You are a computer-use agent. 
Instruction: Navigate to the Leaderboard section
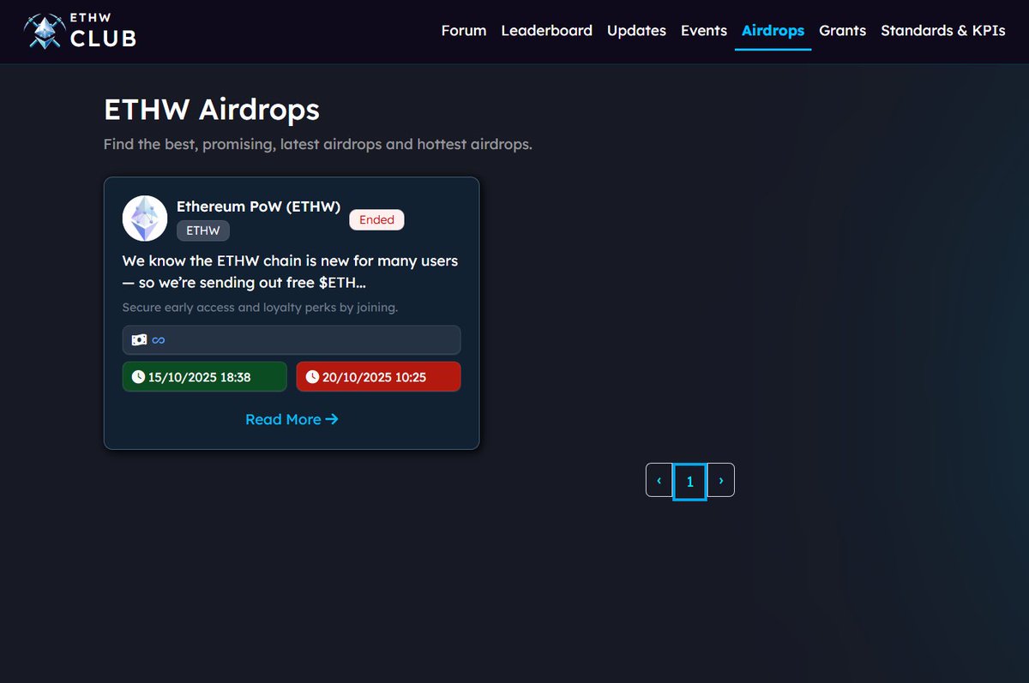(x=546, y=30)
